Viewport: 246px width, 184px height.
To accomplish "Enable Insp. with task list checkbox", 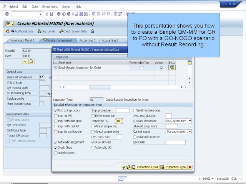I will 56,127.
